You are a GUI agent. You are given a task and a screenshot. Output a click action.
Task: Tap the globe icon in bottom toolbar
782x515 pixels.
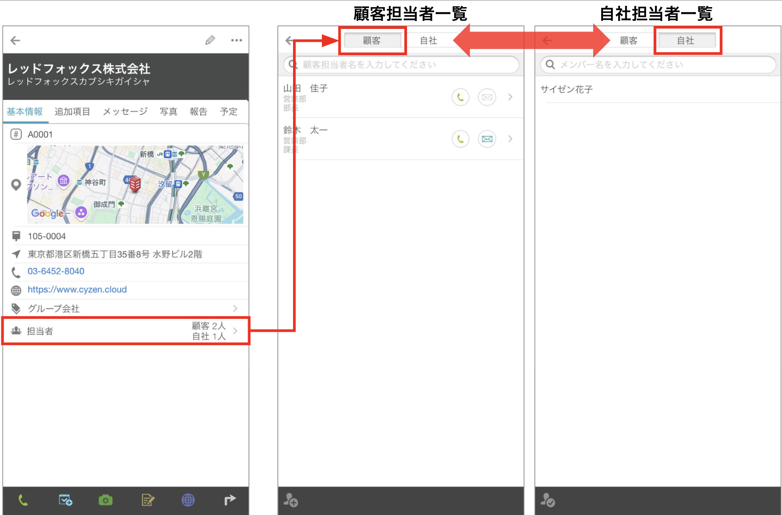click(x=188, y=500)
